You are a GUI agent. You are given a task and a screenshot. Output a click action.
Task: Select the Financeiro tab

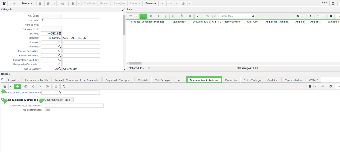(x=231, y=80)
